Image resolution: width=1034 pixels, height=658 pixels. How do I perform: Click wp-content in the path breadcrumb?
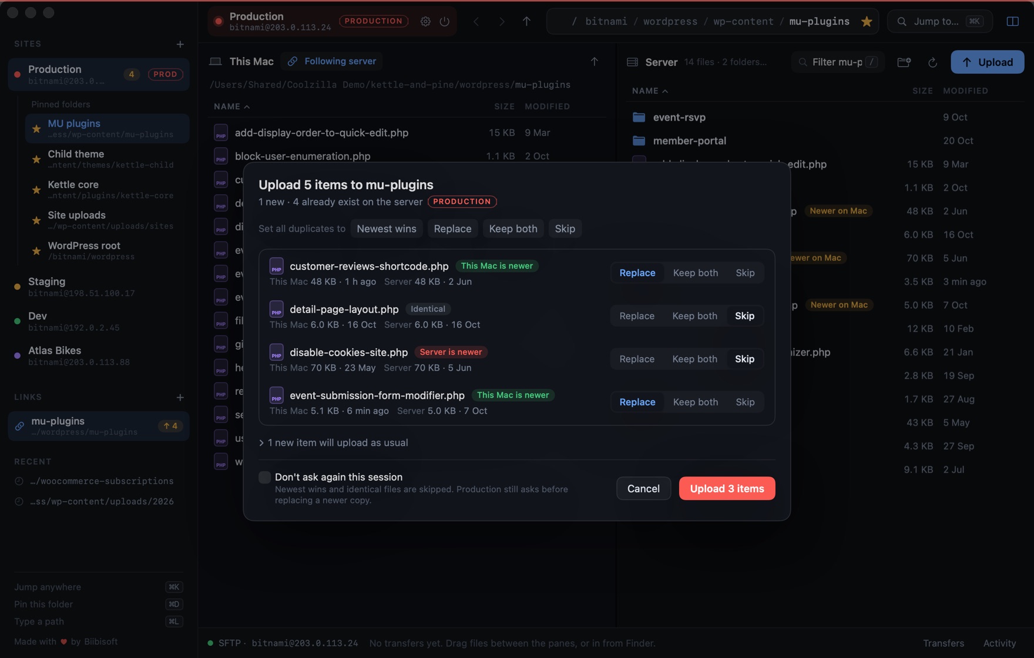743,21
